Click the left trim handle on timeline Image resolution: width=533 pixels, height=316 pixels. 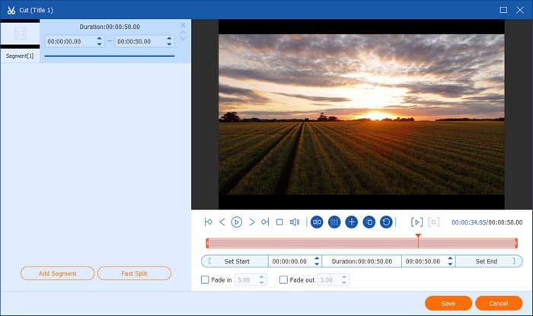tap(207, 243)
